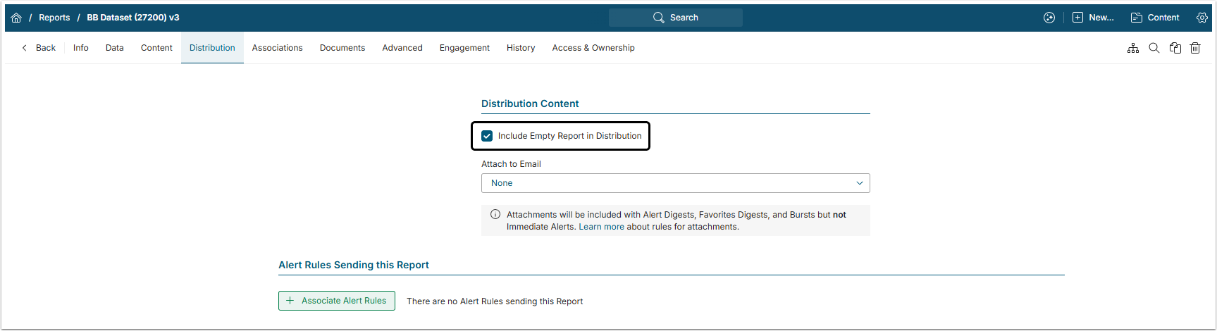Open the Content folder menu
This screenshot has height=331, width=1217.
pos(1155,18)
